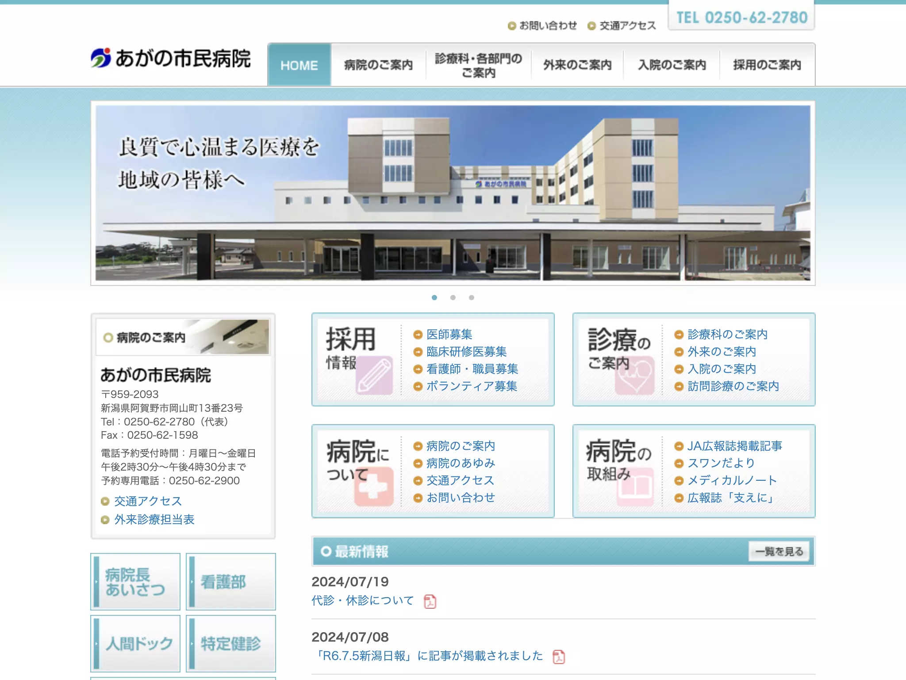
Task: Open the 看護師・職員募集 link
Action: pos(472,369)
